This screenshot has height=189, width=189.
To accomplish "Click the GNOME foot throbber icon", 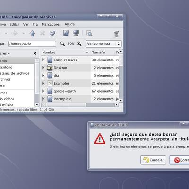I will click(x=117, y=34).
